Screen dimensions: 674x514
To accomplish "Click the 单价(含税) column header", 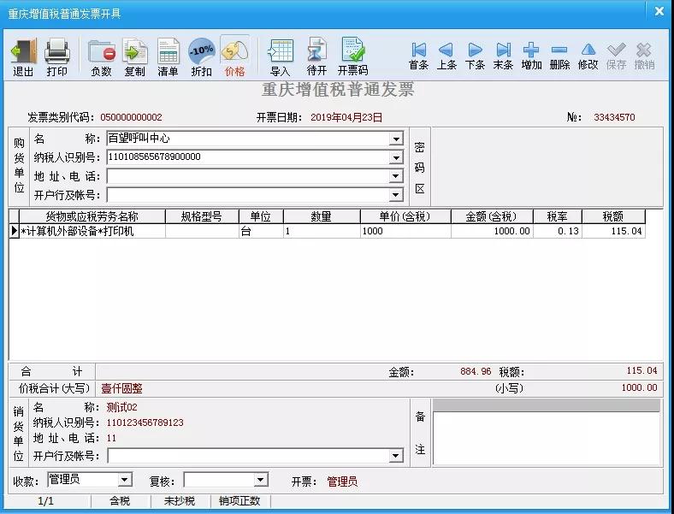I will (405, 216).
